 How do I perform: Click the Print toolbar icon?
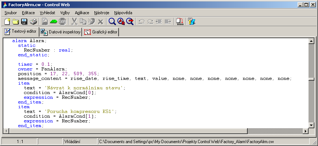coord(33,21)
